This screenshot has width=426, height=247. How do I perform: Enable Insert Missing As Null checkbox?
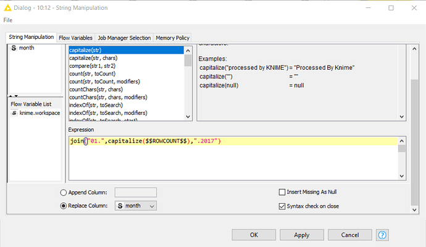point(282,192)
